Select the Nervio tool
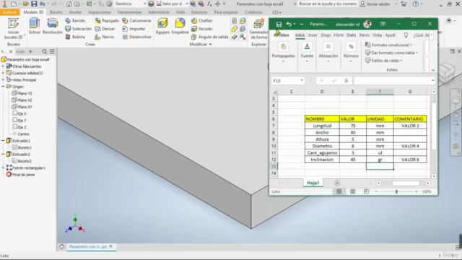 coord(104,37)
